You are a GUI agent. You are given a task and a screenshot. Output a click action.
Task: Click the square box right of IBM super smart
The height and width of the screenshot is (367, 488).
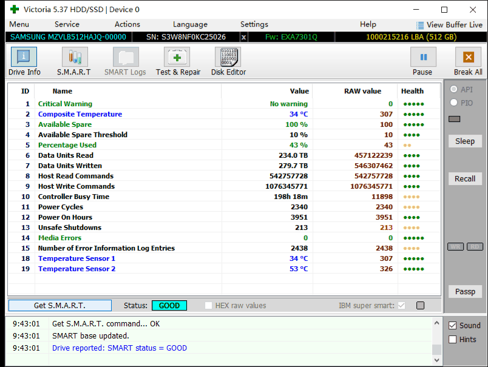pos(420,305)
